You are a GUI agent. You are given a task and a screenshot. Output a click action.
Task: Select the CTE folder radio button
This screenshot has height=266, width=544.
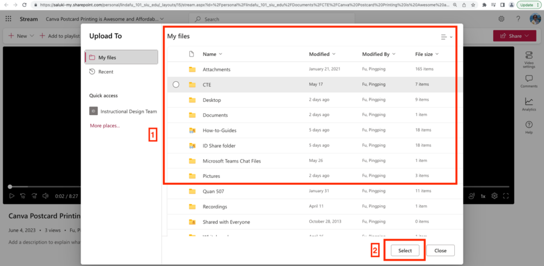tap(176, 84)
